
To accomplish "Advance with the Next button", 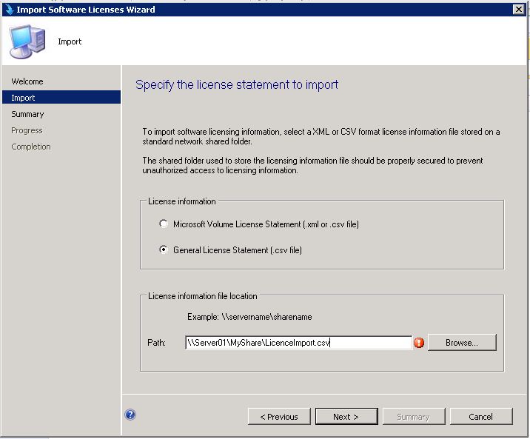I will click(346, 417).
